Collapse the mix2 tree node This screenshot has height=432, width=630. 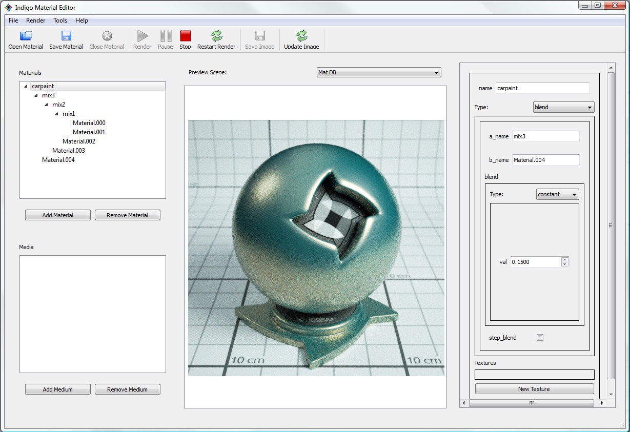(x=46, y=105)
